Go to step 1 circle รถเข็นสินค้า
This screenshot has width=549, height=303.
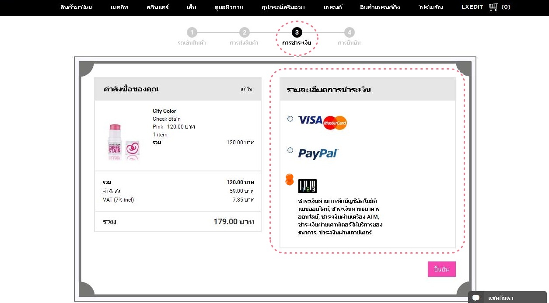(x=192, y=32)
